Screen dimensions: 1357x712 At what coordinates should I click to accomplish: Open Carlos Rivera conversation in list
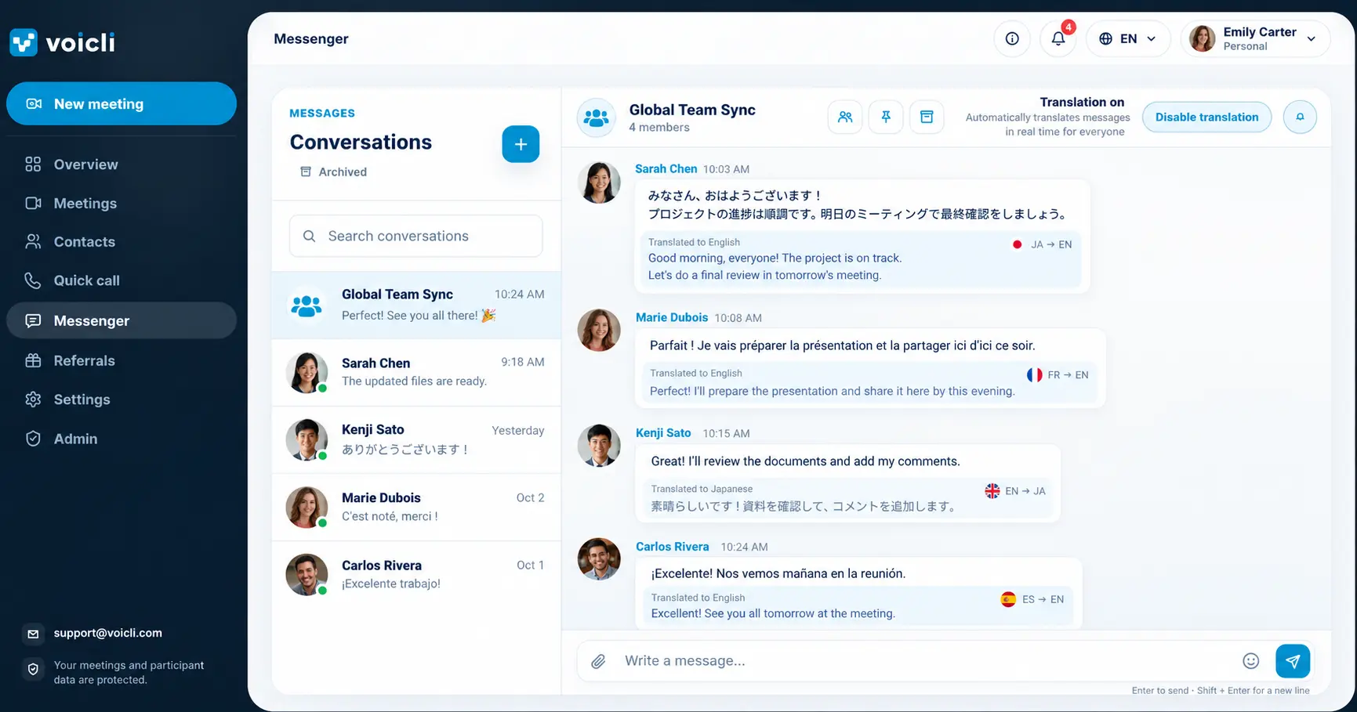416,574
